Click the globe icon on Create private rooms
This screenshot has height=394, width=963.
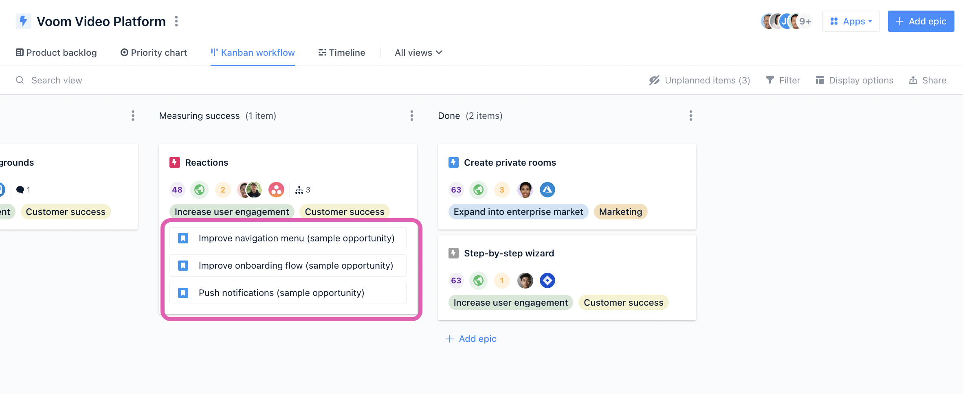click(x=478, y=190)
